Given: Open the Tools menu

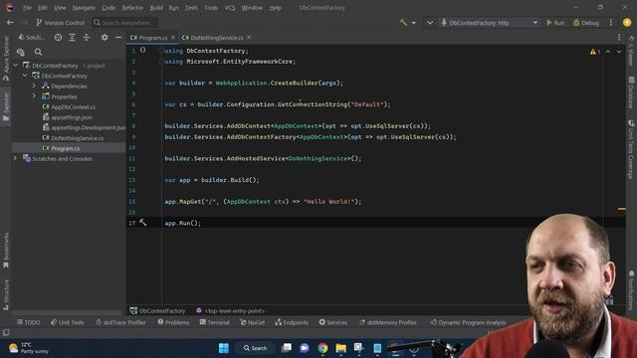Looking at the screenshot, I should tap(211, 8).
